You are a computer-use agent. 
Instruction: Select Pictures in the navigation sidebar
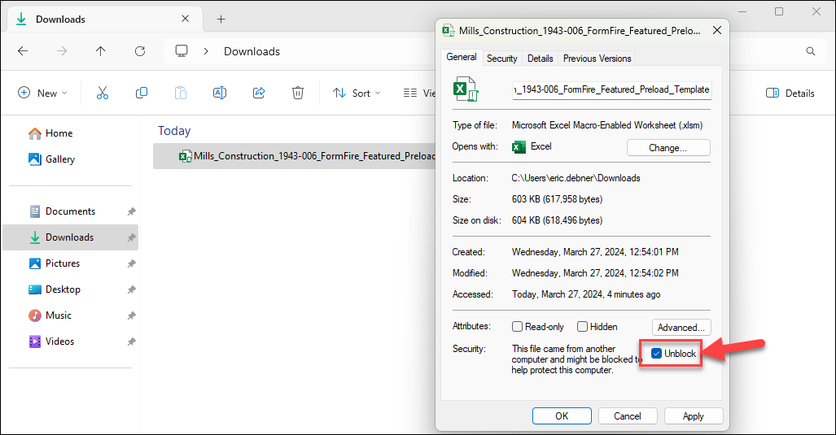63,263
